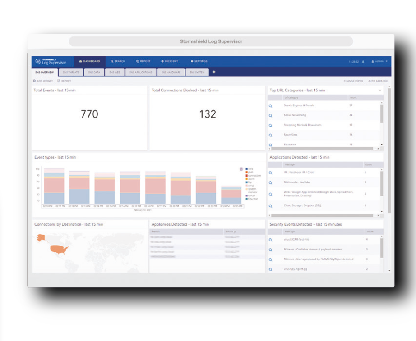416x341 pixels.
Task: Switch to the SNS Threats tab
Action: (71, 72)
